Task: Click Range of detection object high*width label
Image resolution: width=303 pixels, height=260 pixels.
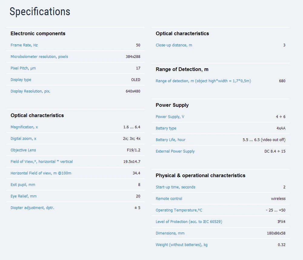Action: coord(203,81)
